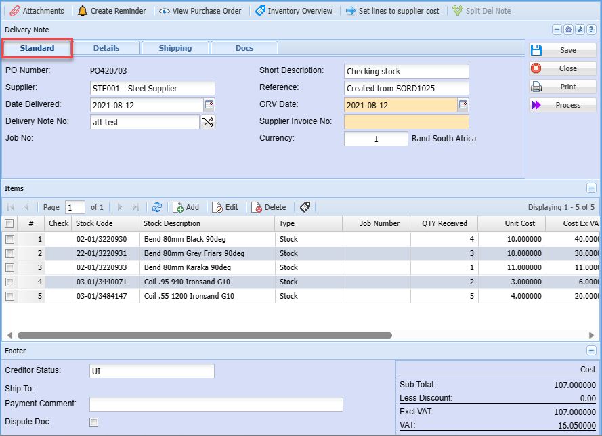Open the GRV Date calendar picker
Viewport: 602px width, 436px height.
(463, 105)
